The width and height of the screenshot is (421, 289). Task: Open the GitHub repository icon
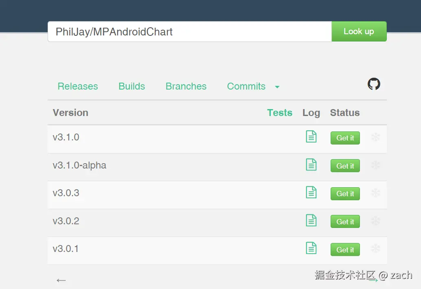(x=374, y=84)
